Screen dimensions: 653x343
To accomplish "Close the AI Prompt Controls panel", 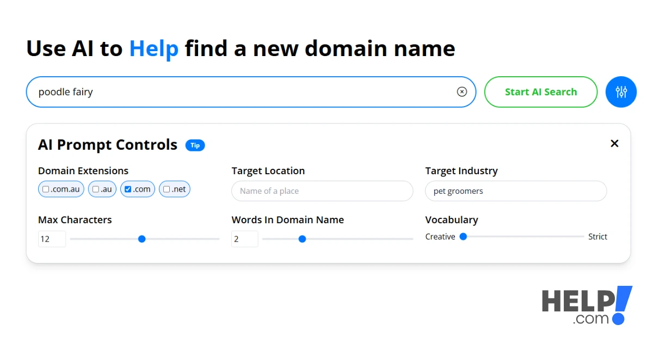I will [x=614, y=144].
